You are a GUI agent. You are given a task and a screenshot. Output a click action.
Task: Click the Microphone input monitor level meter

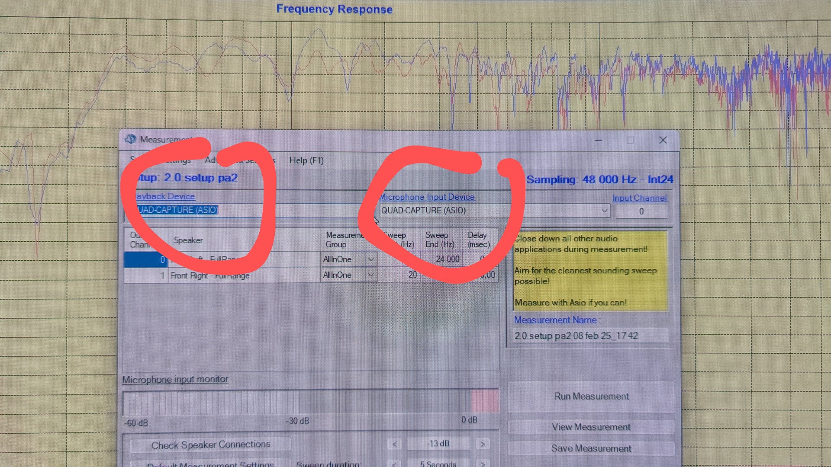[310, 402]
